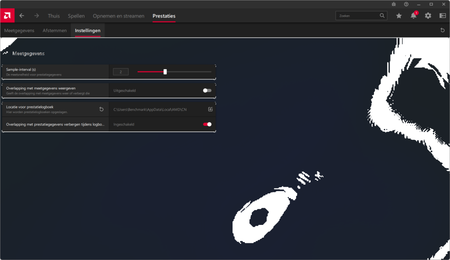Switch to the Spellen tab
The image size is (450, 260).
pos(76,16)
